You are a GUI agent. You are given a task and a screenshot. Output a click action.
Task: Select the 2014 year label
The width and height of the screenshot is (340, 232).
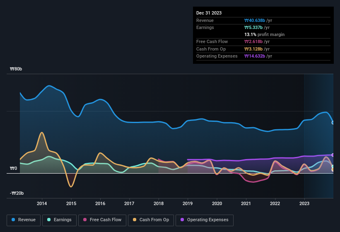[x=42, y=203]
